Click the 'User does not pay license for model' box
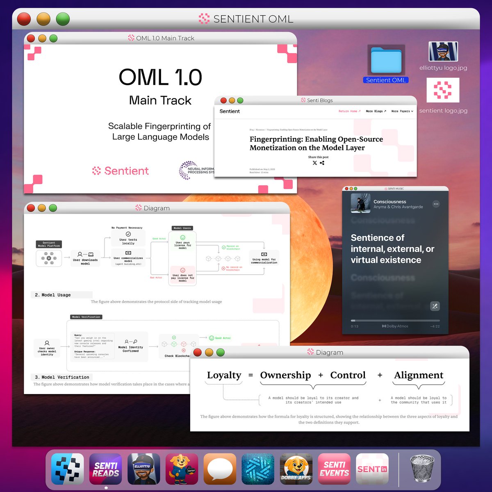 182,275
